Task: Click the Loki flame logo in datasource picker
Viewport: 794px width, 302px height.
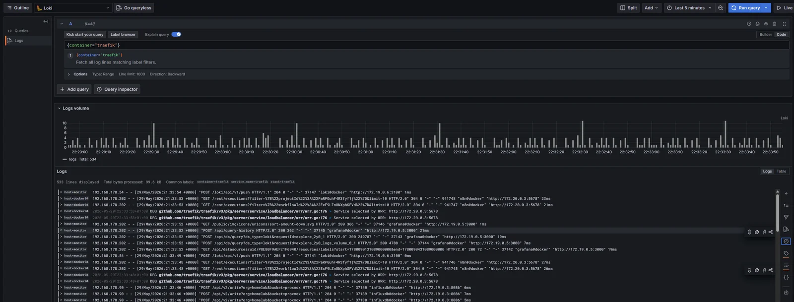Action: [x=39, y=8]
